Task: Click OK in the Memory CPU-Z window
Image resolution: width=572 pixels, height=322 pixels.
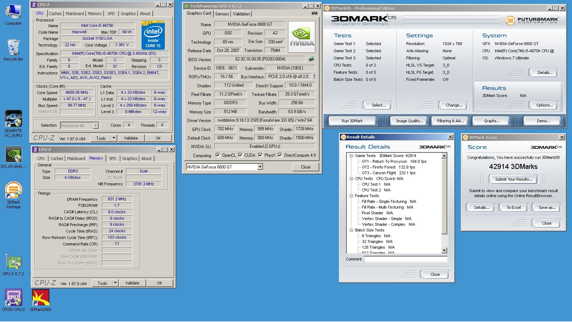Action: coord(159,283)
